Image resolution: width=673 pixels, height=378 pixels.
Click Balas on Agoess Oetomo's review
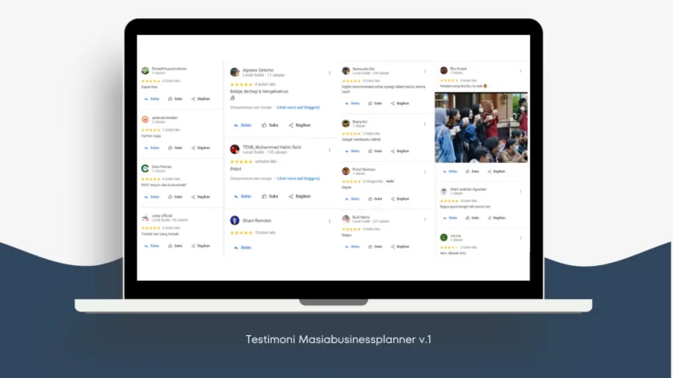pyautogui.click(x=243, y=126)
